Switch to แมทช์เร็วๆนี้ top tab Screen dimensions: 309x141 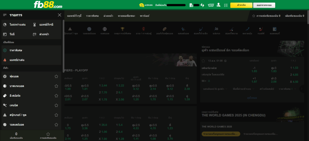74,16
